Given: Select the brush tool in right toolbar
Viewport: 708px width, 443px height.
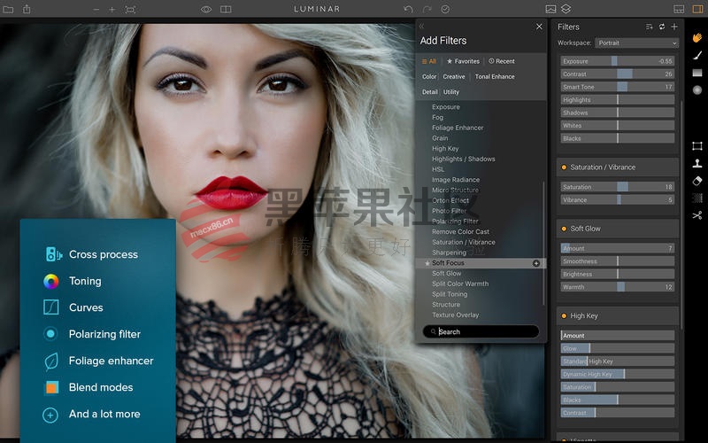Looking at the screenshot, I should 697,55.
